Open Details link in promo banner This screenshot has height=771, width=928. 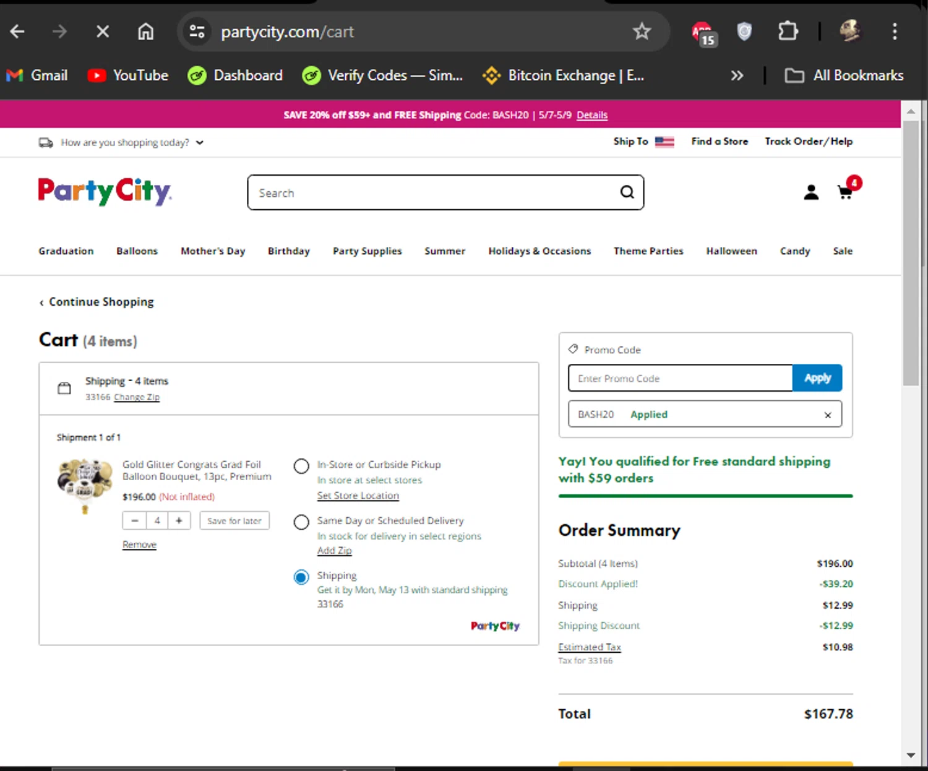(592, 115)
